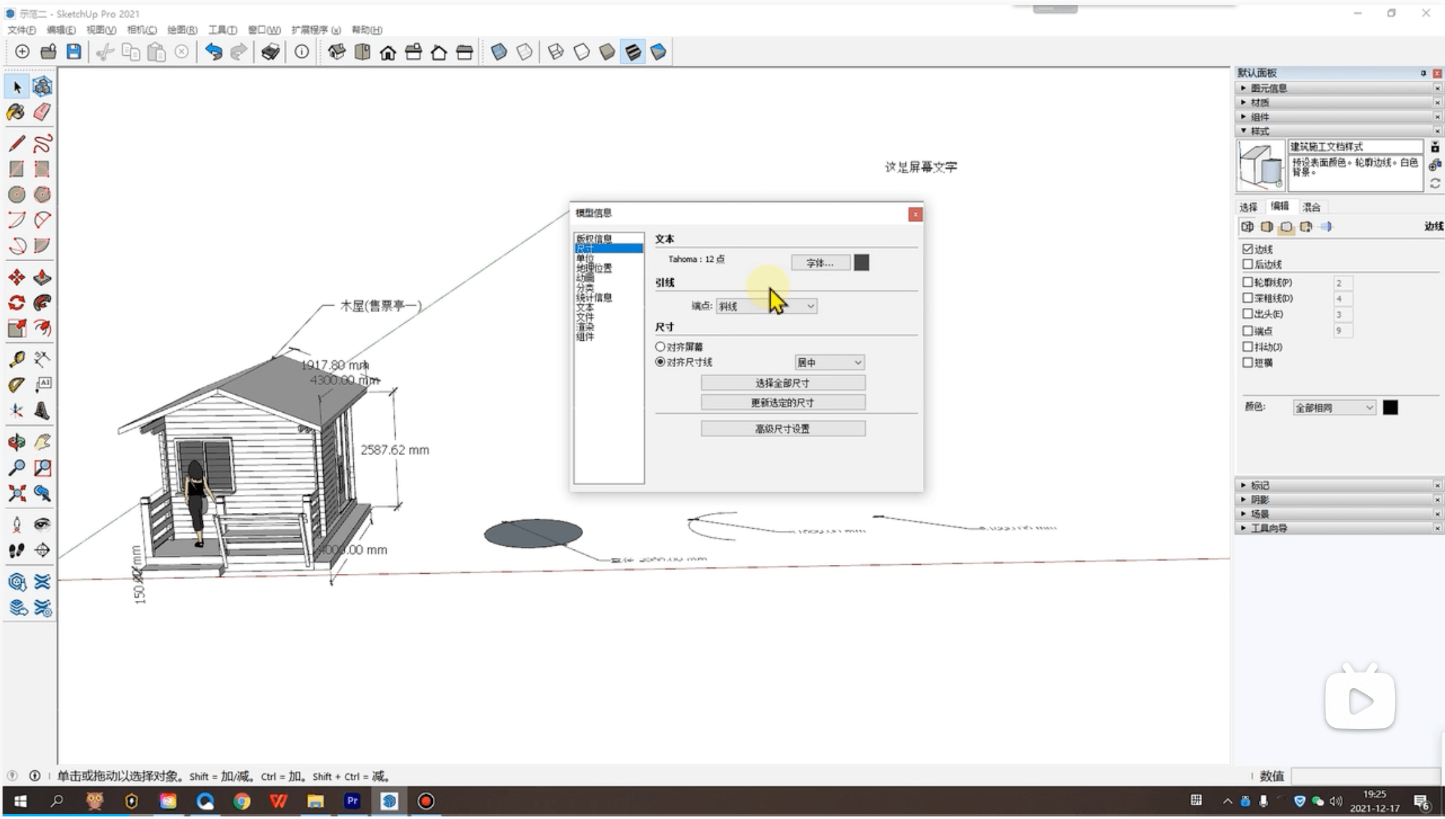This screenshot has width=1445, height=819.
Task: Click the Undo arrow in toolbar
Action: (213, 52)
